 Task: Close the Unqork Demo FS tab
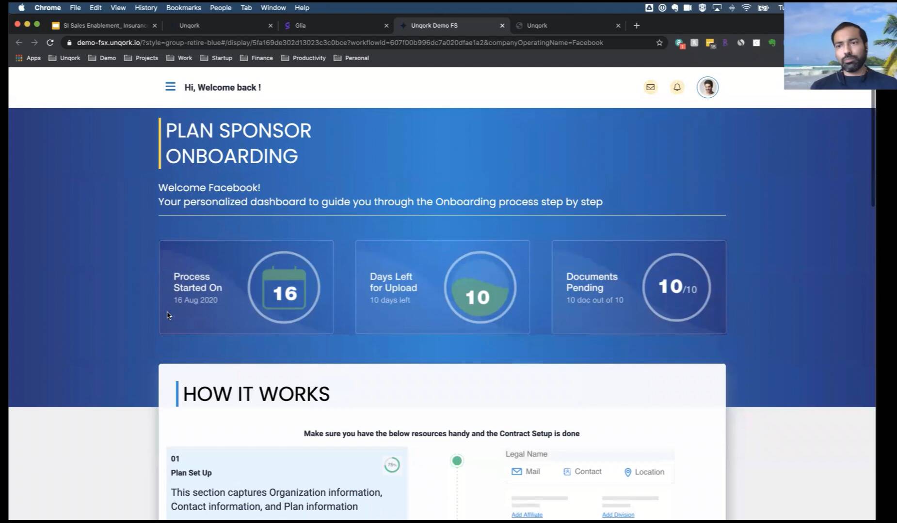[502, 26]
